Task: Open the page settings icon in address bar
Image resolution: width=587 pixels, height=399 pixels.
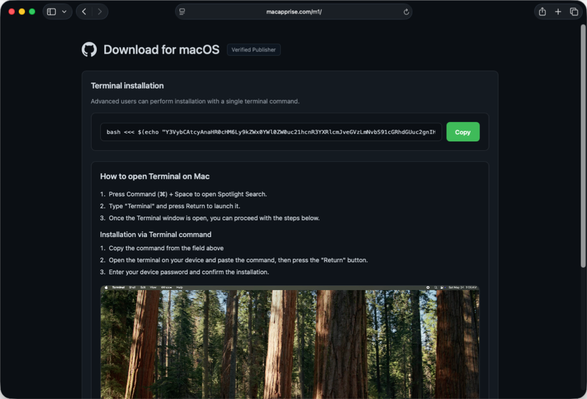Action: pyautogui.click(x=182, y=12)
